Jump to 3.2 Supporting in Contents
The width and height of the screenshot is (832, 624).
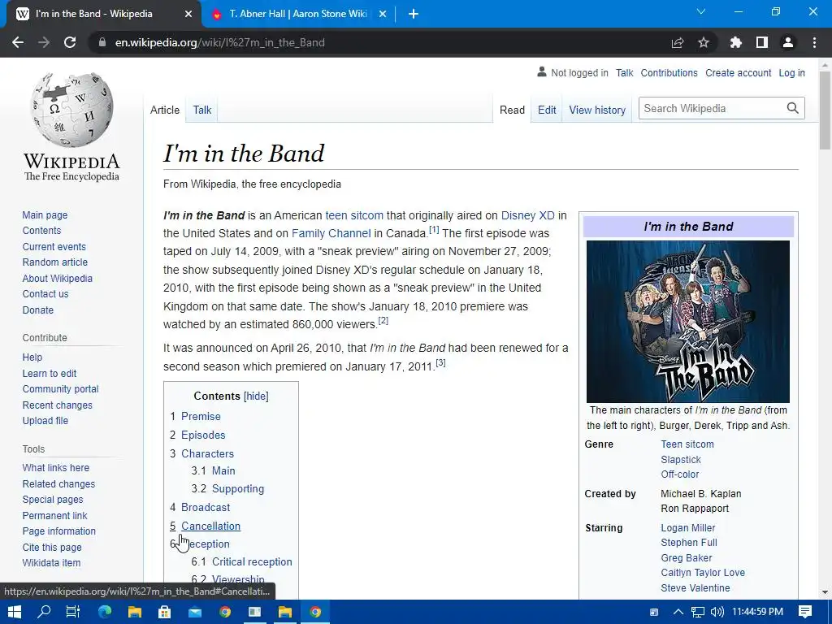[x=238, y=488]
